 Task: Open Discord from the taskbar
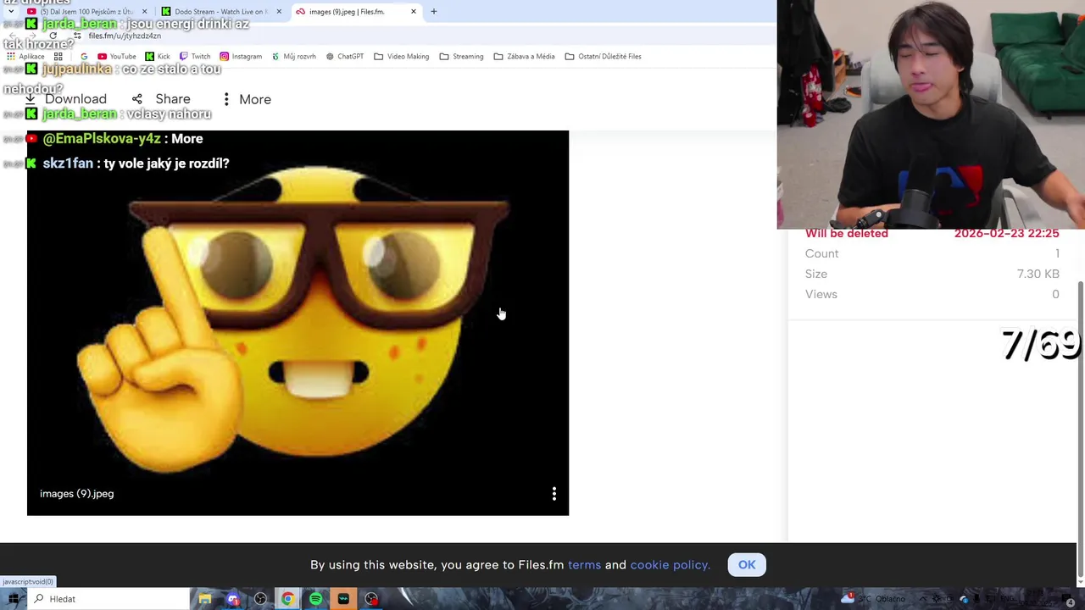click(233, 599)
